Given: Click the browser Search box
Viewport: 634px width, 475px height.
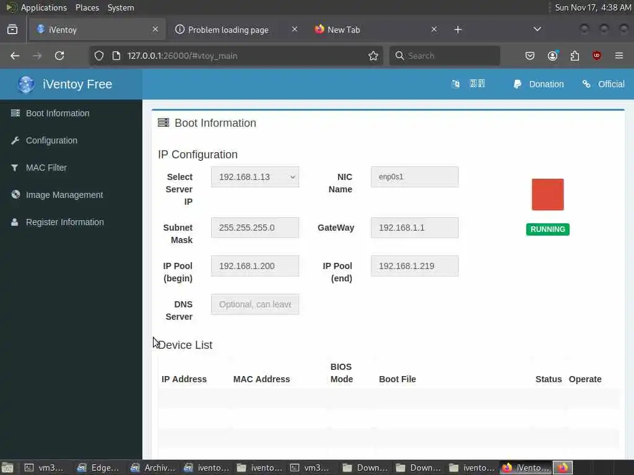Looking at the screenshot, I should click(445, 56).
